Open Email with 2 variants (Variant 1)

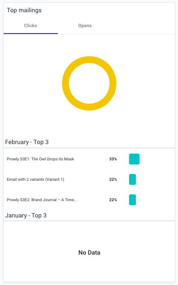35,179
